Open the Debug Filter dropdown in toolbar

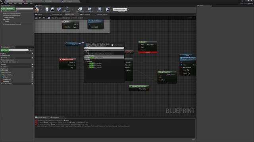(x=120, y=9)
